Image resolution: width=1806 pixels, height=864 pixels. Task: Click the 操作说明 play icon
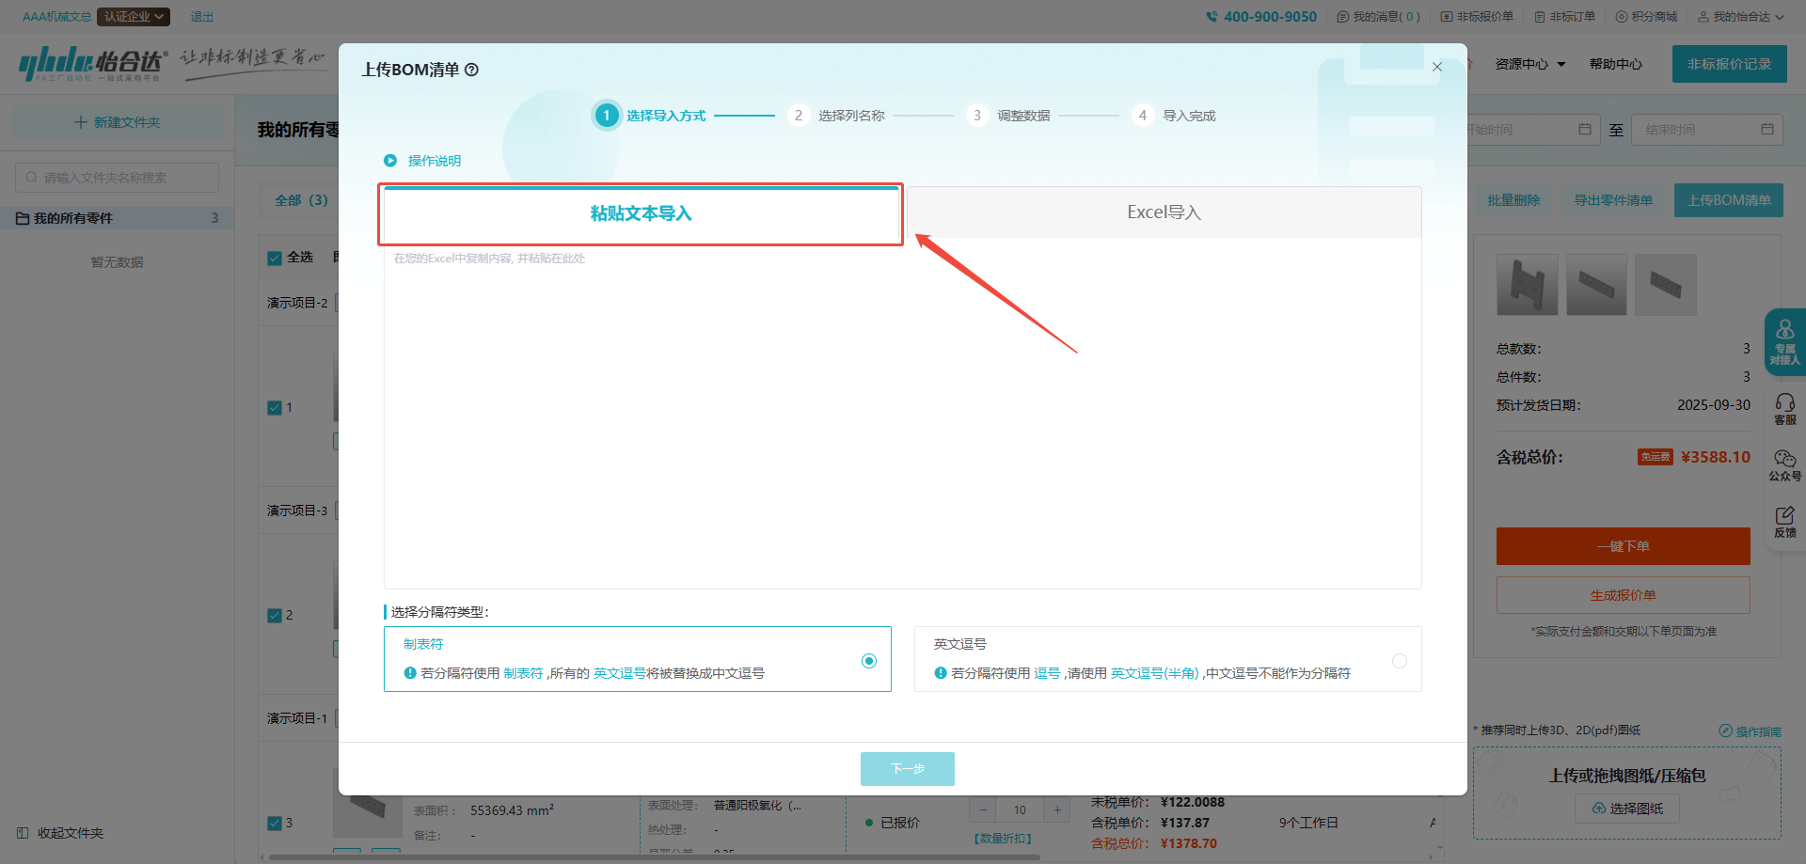(x=390, y=161)
